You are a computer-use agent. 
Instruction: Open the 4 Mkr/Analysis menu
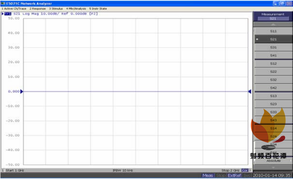click(76, 9)
